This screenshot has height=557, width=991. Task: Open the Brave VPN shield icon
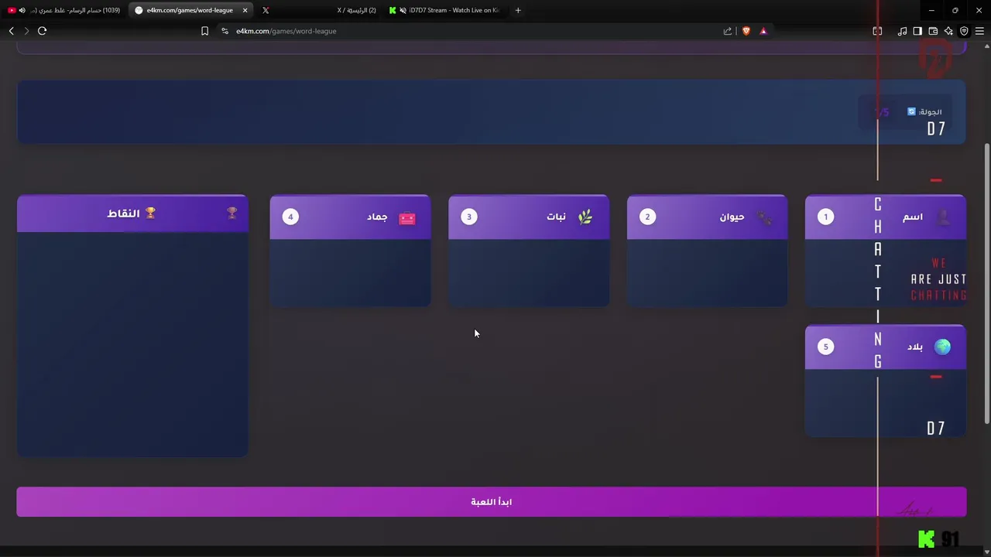964,31
